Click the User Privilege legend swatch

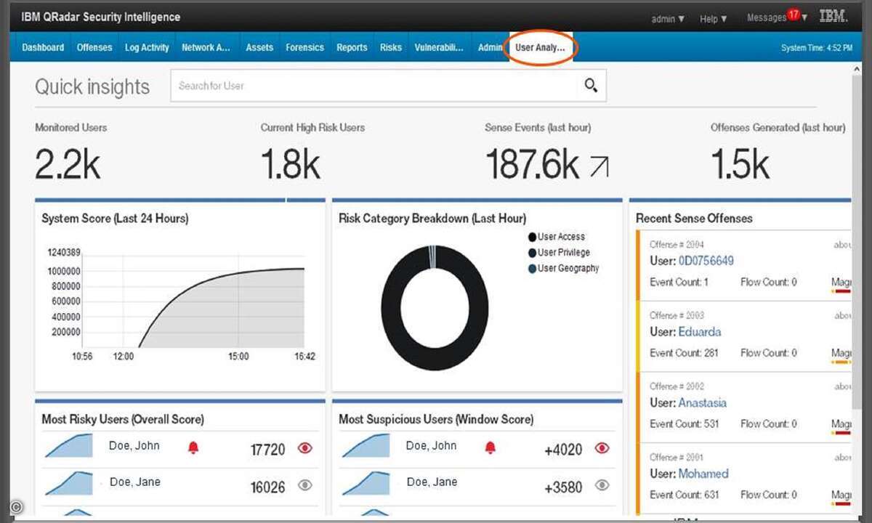(x=532, y=253)
